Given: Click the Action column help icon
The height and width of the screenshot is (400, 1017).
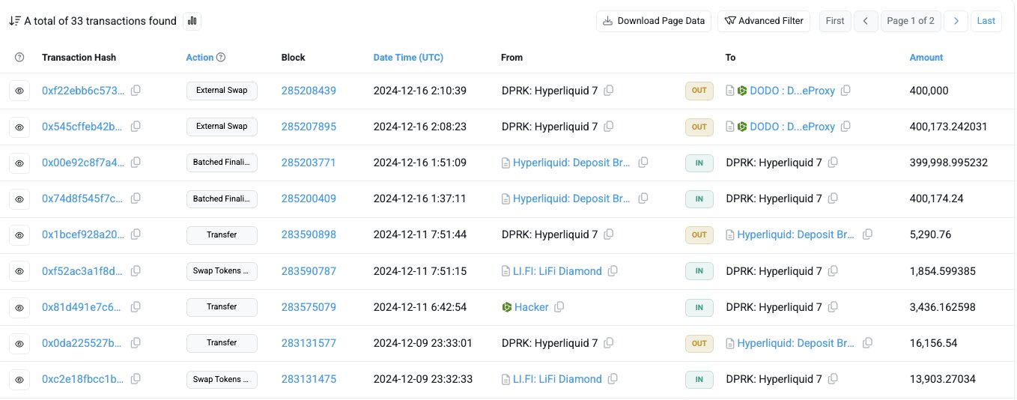Looking at the screenshot, I should (221, 58).
